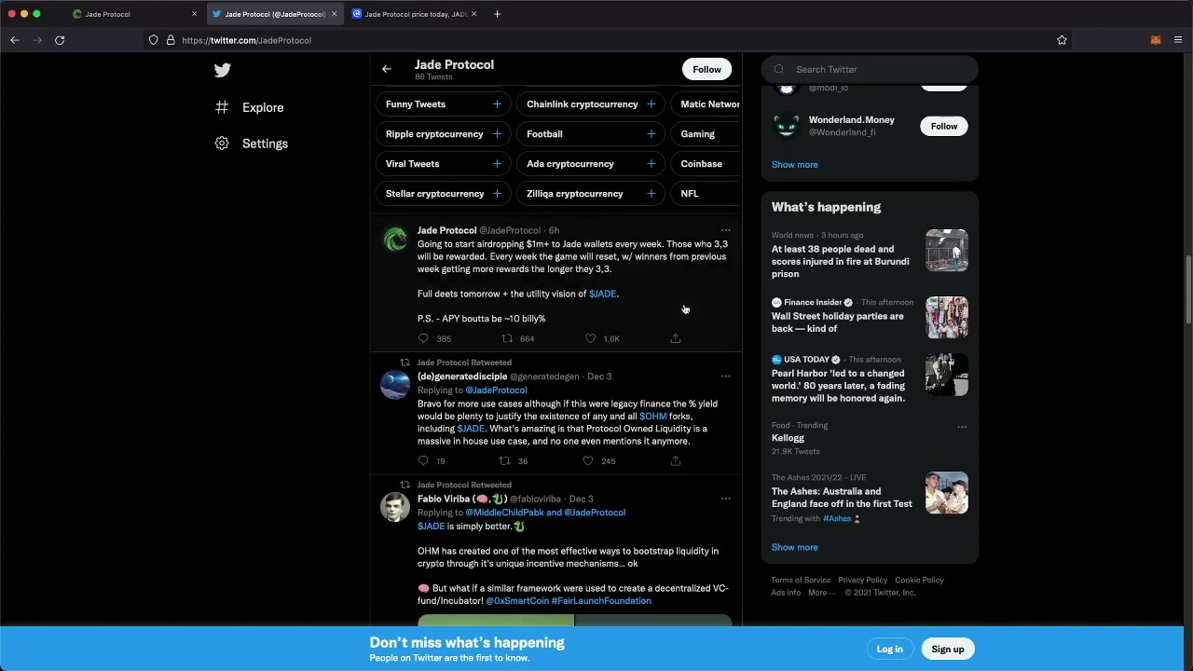This screenshot has height=671, width=1193.
Task: Open more options on Jade Protocol 6h tweet
Action: coord(725,230)
